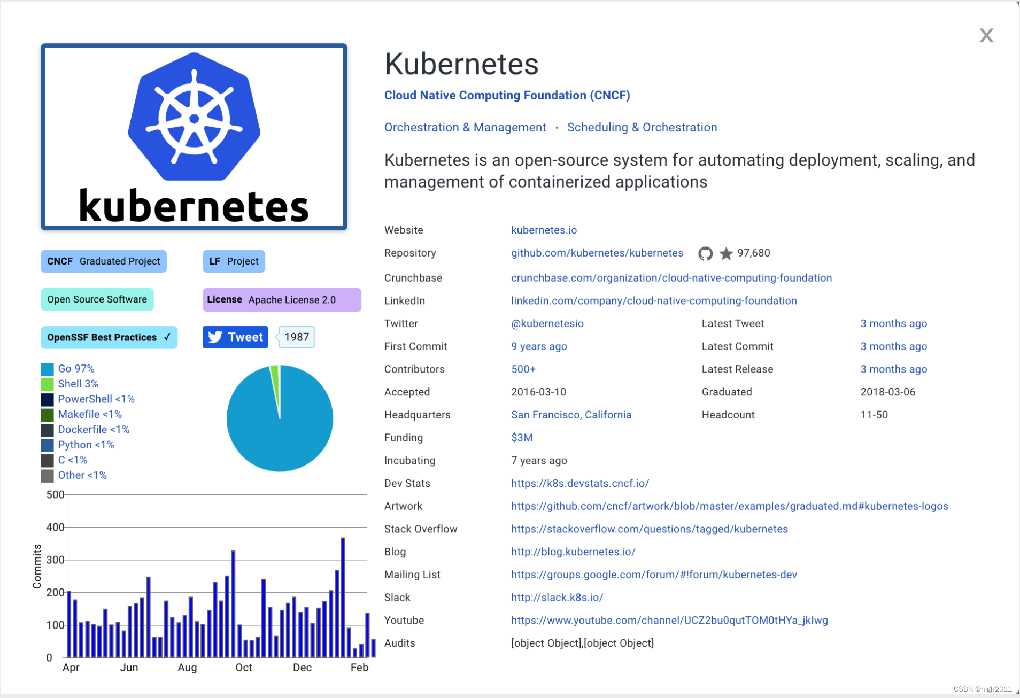1020x698 pixels.
Task: Open the Scheduling & Orchestration link
Action: click(x=642, y=127)
